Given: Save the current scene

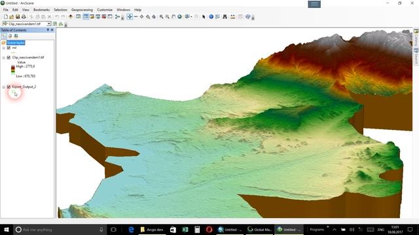Looking at the screenshot, I should click(x=18, y=17).
